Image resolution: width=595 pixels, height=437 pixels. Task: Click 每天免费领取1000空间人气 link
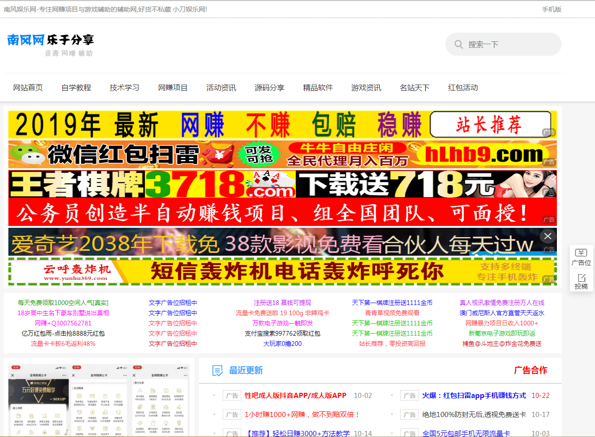(x=63, y=303)
